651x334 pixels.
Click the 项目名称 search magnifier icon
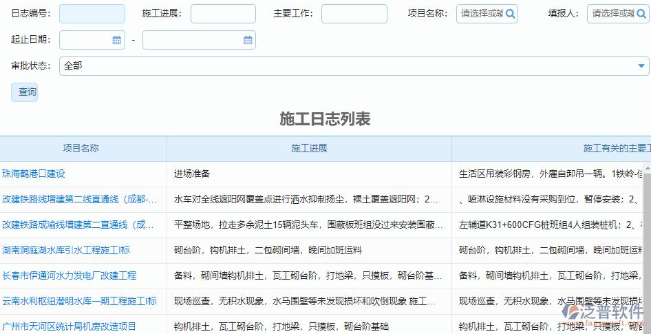click(510, 14)
